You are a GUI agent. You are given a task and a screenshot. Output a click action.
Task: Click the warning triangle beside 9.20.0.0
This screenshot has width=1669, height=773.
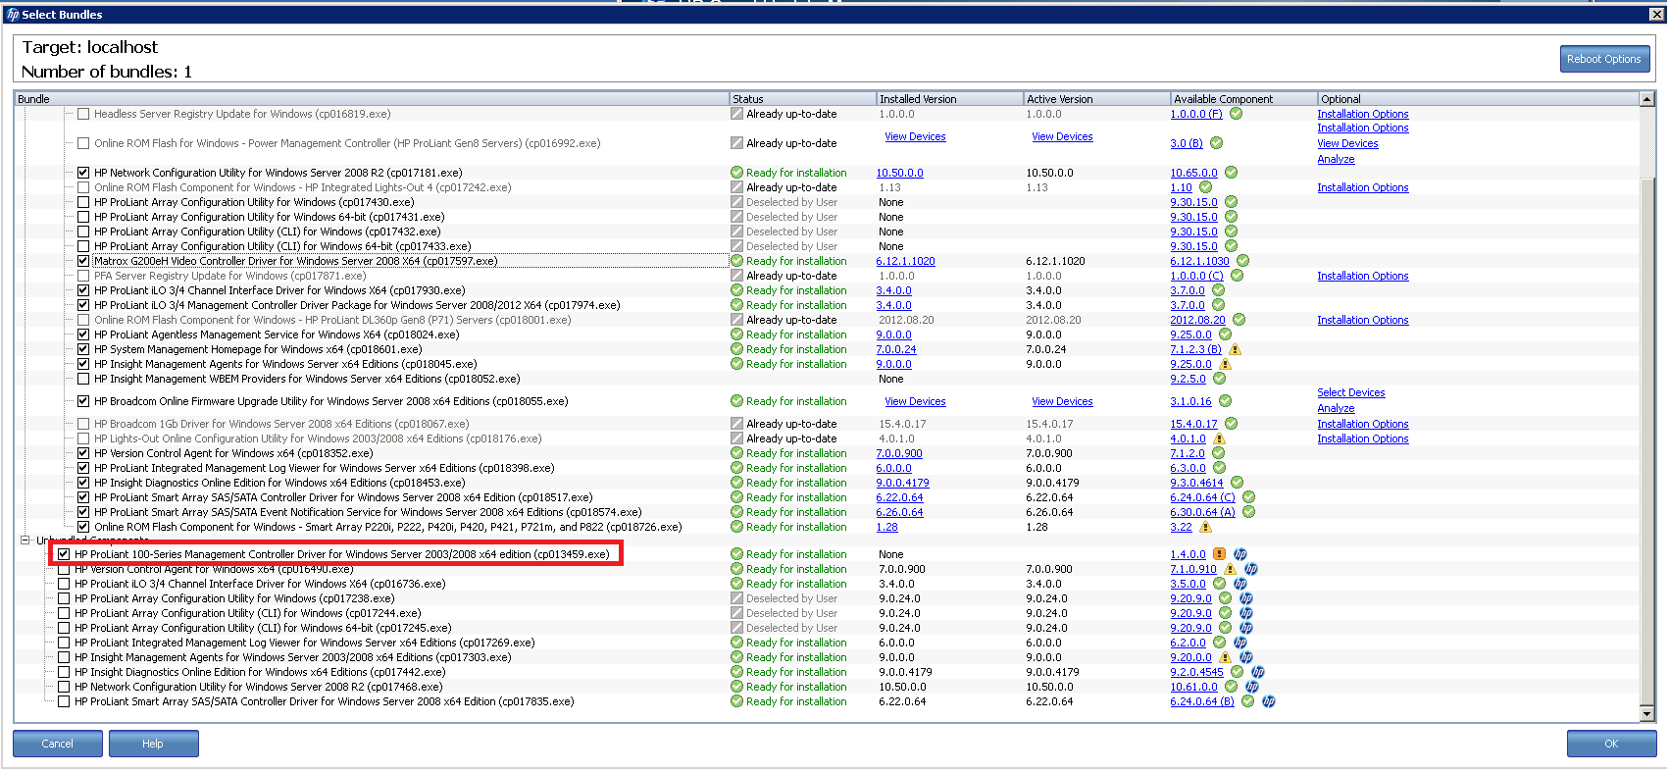click(x=1225, y=657)
